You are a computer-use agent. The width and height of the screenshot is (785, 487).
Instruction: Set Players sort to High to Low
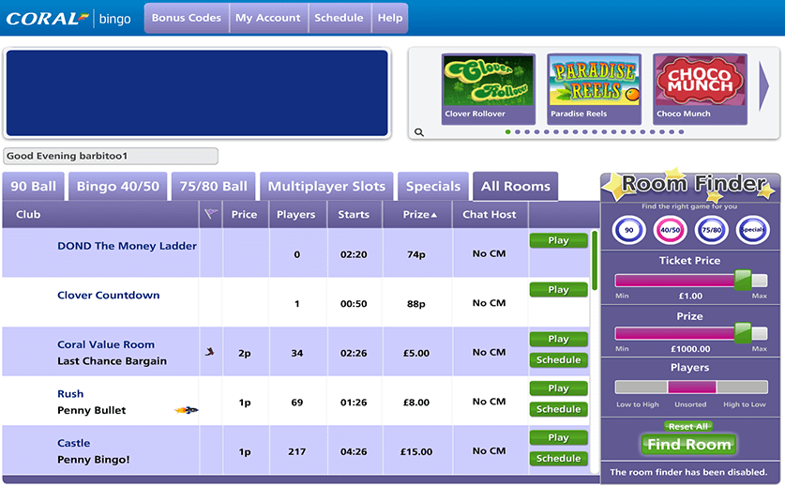743,387
